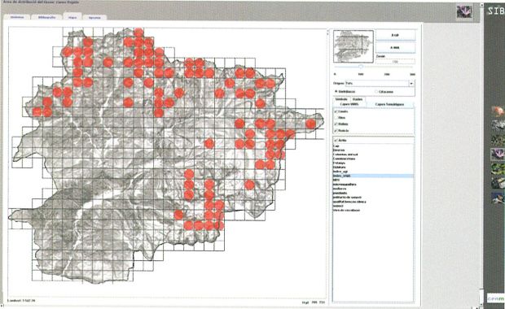The width and height of the screenshot is (505, 309).
Task: Click the zoom slider handle
Action: pyautogui.click(x=361, y=67)
